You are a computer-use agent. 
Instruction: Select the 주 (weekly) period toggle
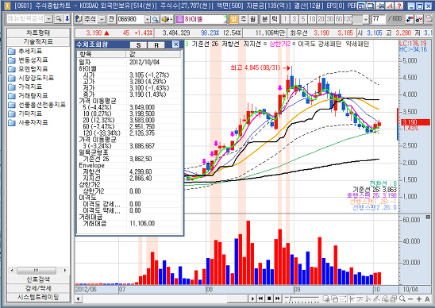coord(244,19)
